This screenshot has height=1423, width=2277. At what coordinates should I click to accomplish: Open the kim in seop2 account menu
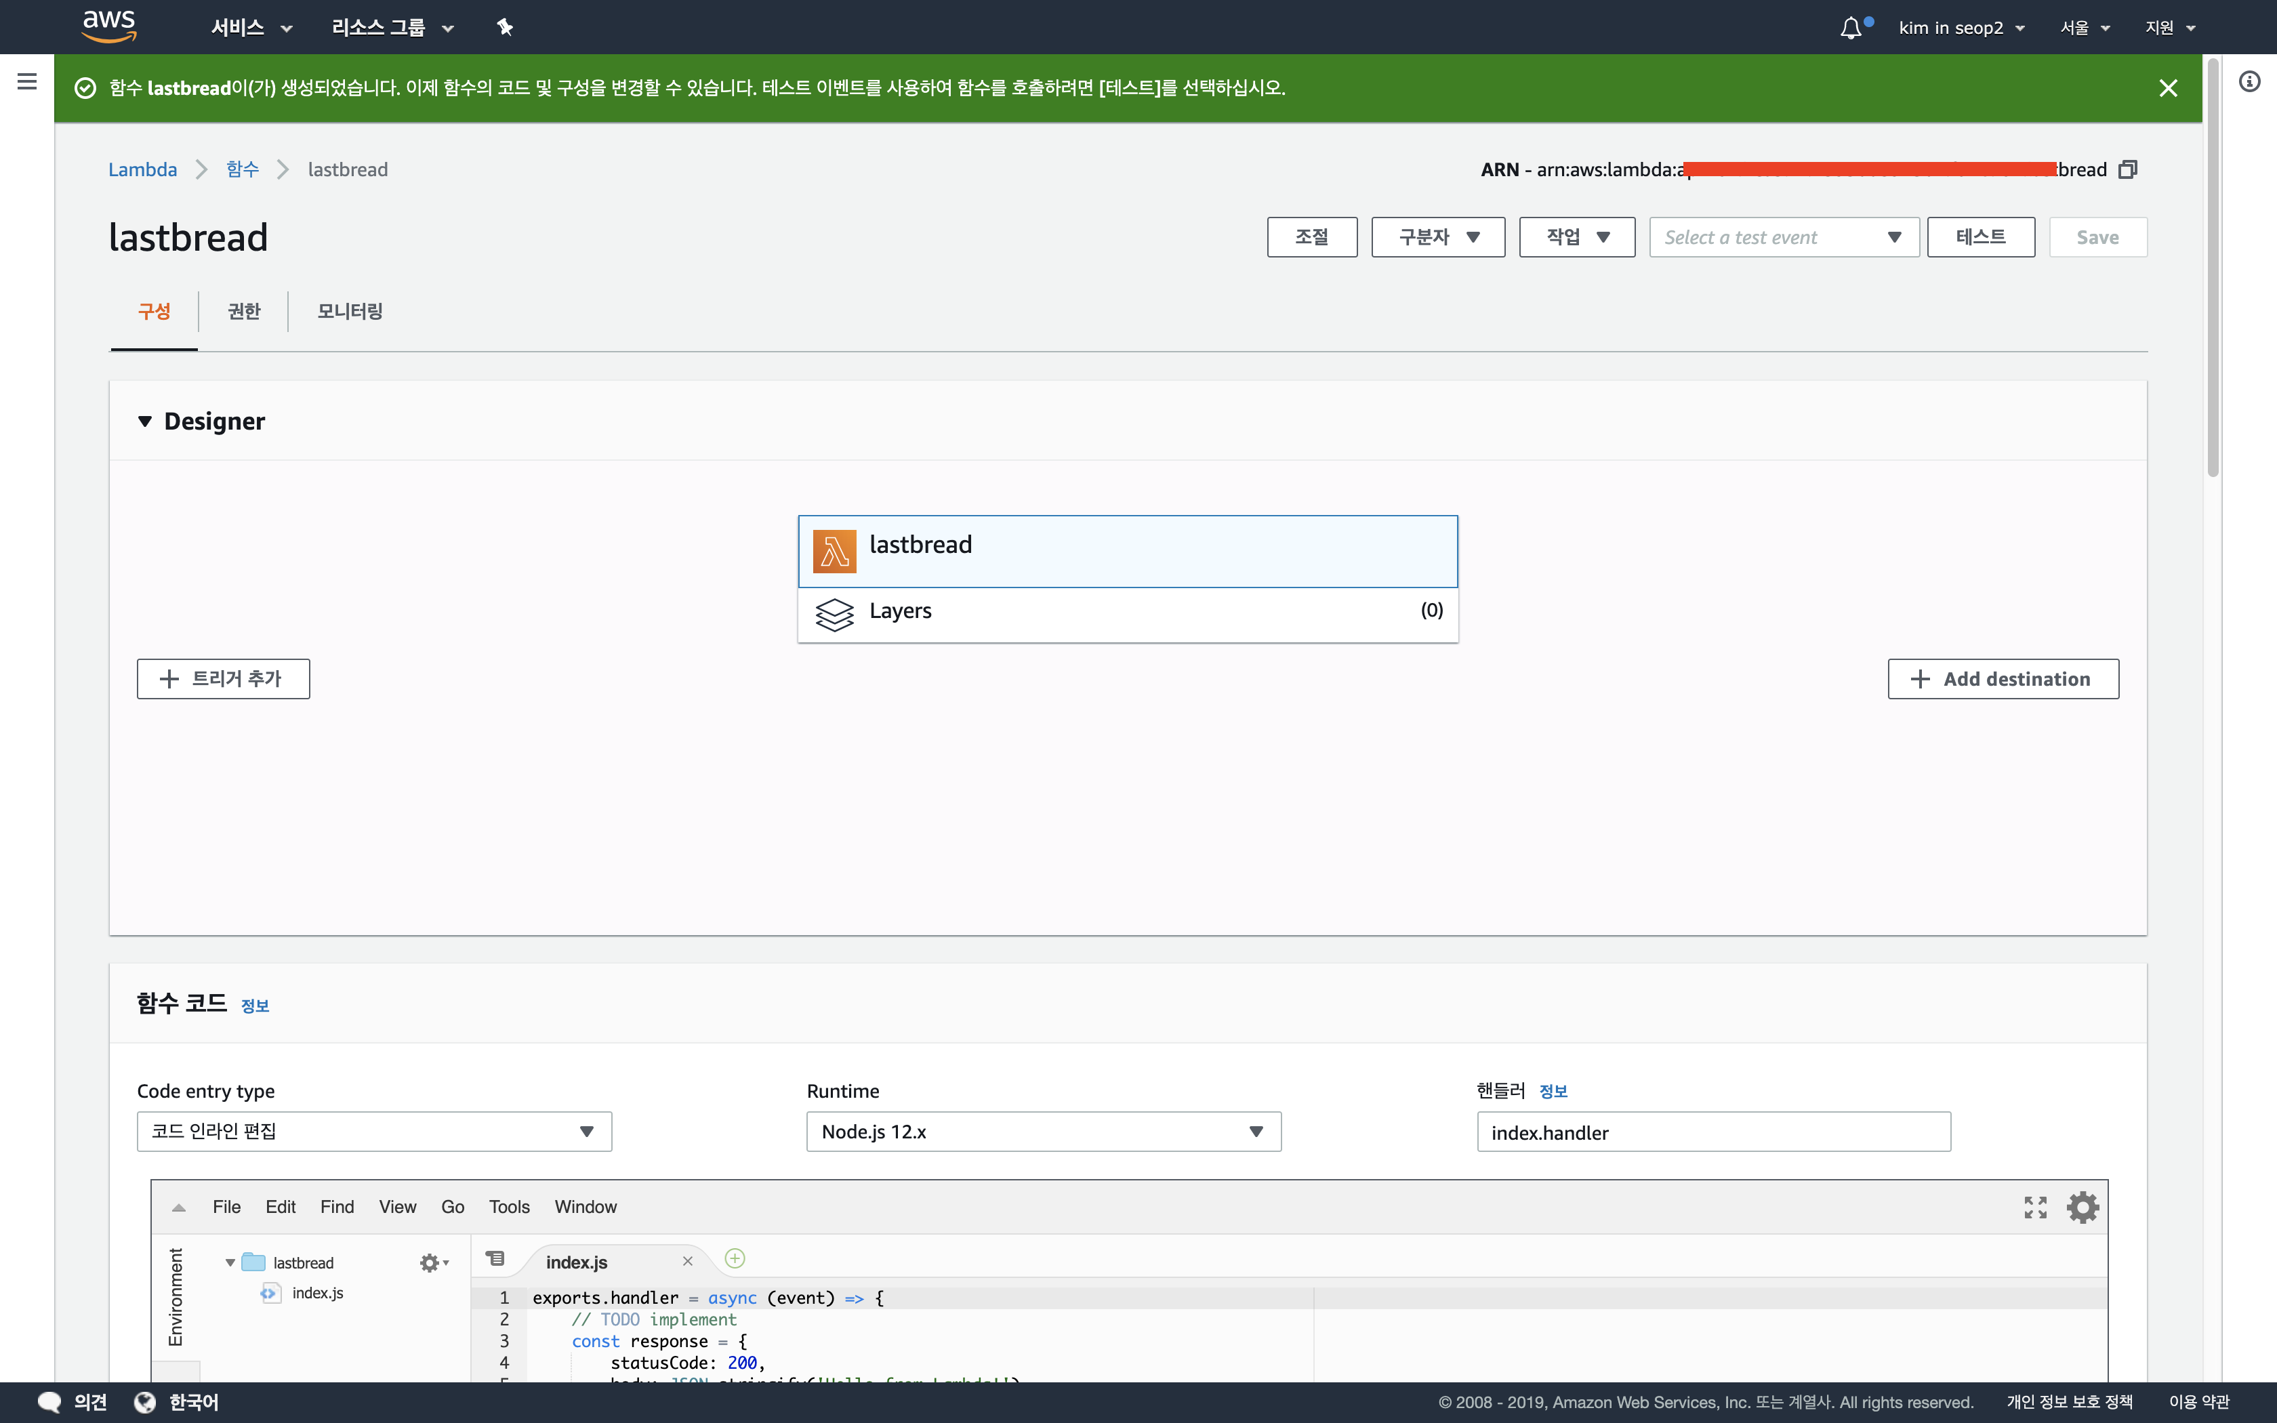[x=1961, y=27]
